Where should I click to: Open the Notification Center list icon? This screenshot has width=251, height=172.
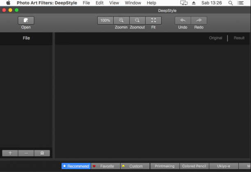241,3
